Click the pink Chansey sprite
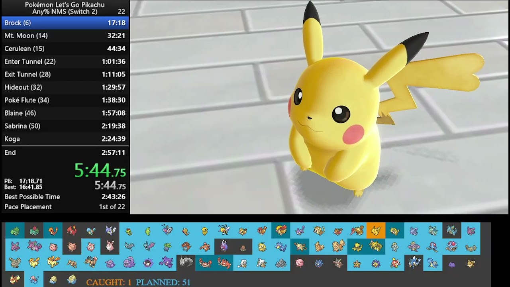This screenshot has height=287, width=510. (300, 263)
